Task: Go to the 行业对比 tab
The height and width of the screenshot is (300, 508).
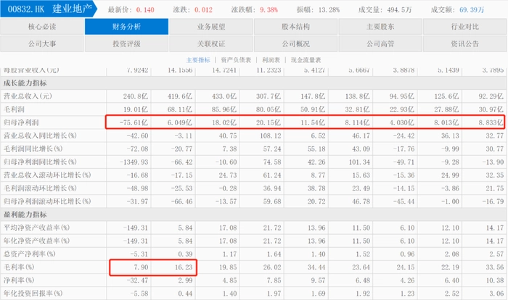Action: (465, 27)
